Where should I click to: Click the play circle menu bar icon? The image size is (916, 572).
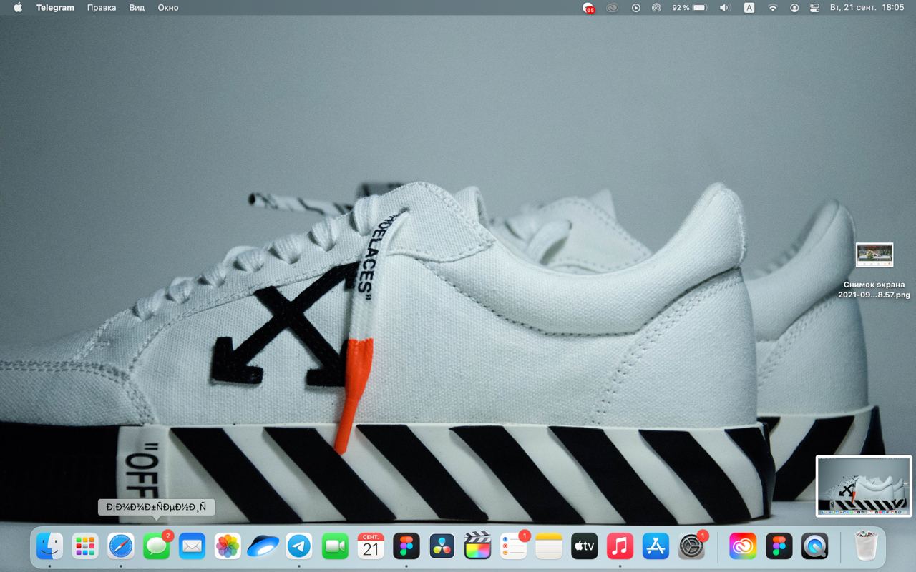point(635,8)
